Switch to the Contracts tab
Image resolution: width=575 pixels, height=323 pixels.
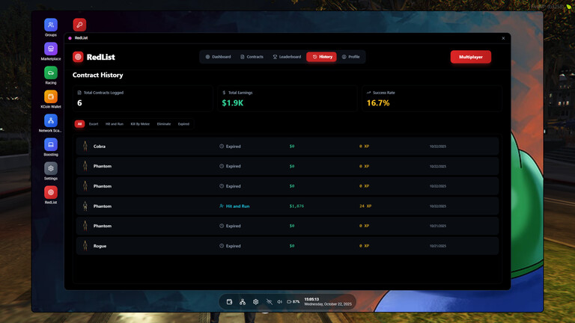(x=252, y=57)
